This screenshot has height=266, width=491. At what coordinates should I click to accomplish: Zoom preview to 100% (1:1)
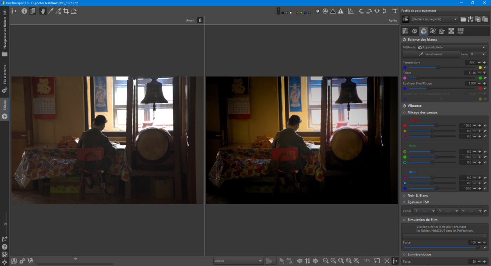click(356, 261)
